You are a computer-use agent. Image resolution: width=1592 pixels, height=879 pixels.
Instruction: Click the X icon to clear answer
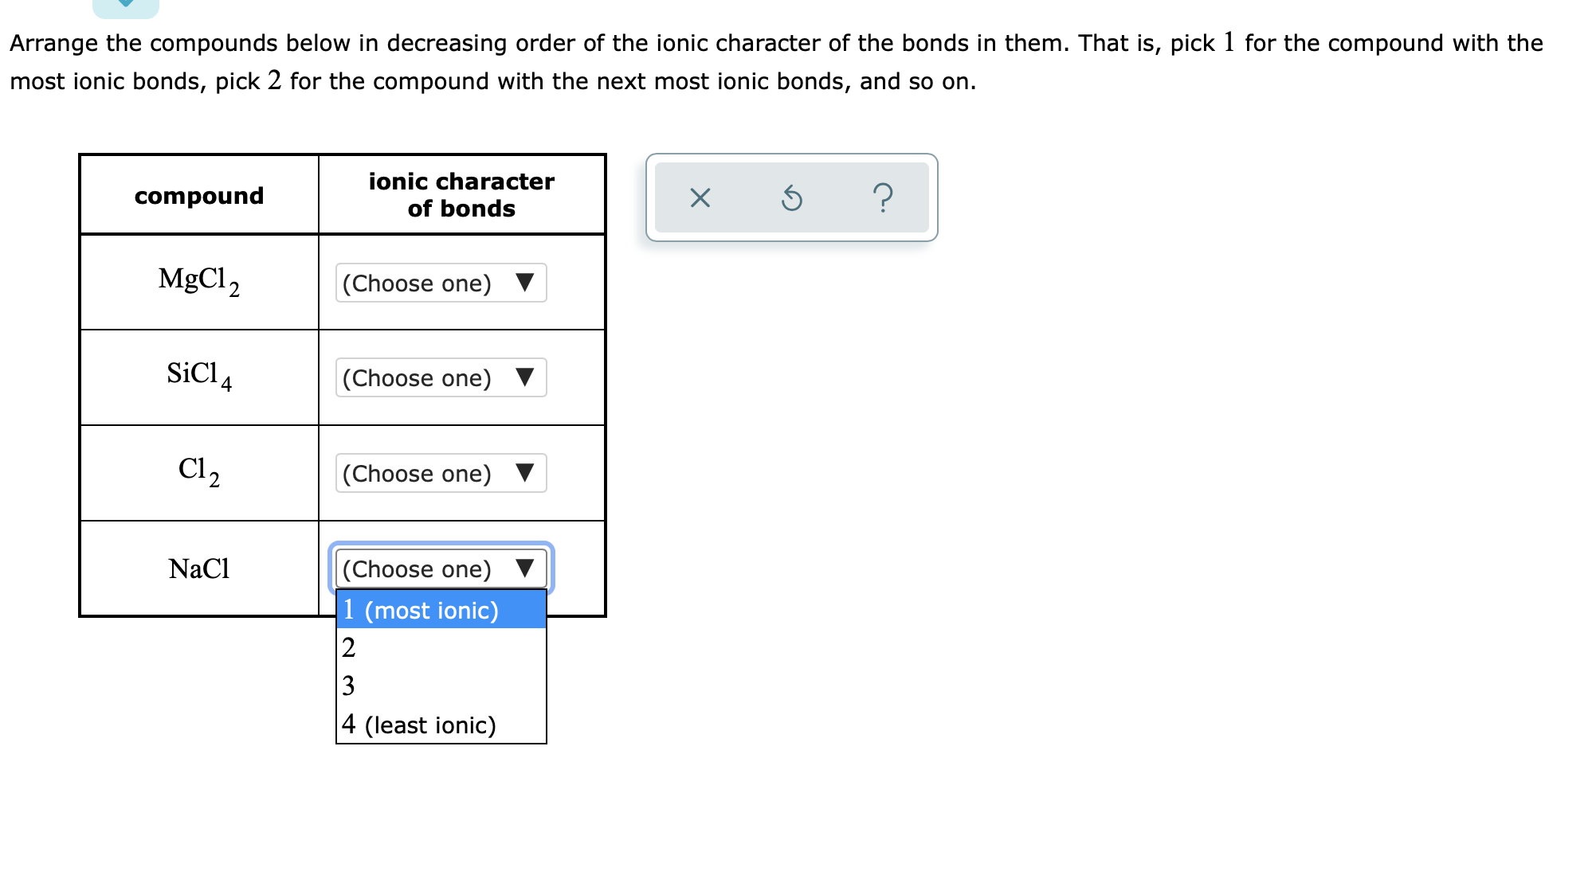pyautogui.click(x=700, y=199)
